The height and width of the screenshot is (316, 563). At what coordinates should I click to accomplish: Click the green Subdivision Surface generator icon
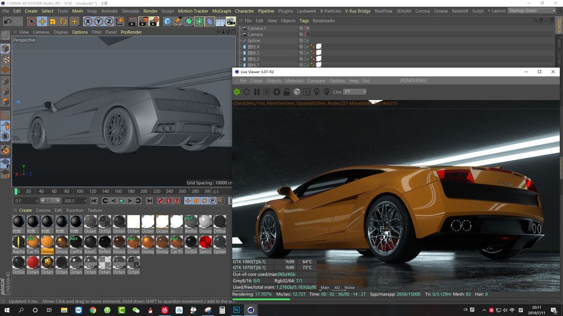tap(188, 22)
